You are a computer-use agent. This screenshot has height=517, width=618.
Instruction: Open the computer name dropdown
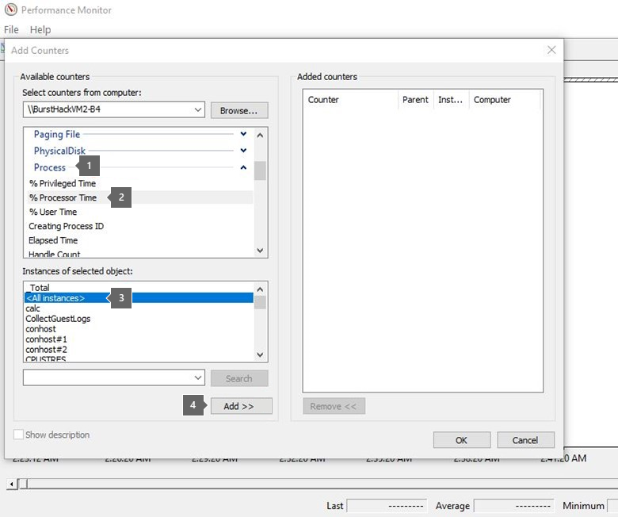pos(197,109)
